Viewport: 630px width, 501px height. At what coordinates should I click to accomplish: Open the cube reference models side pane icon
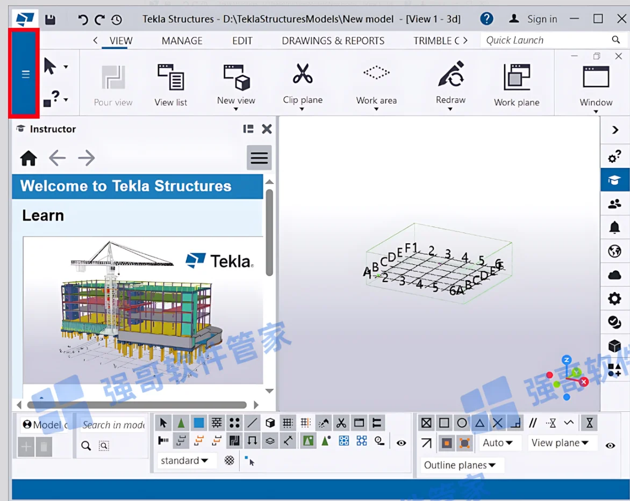[615, 346]
